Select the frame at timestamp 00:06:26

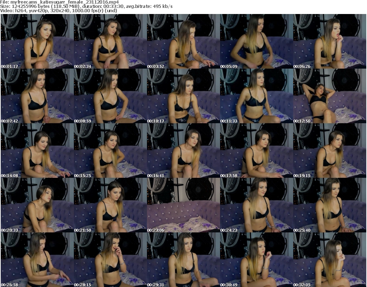330,41
